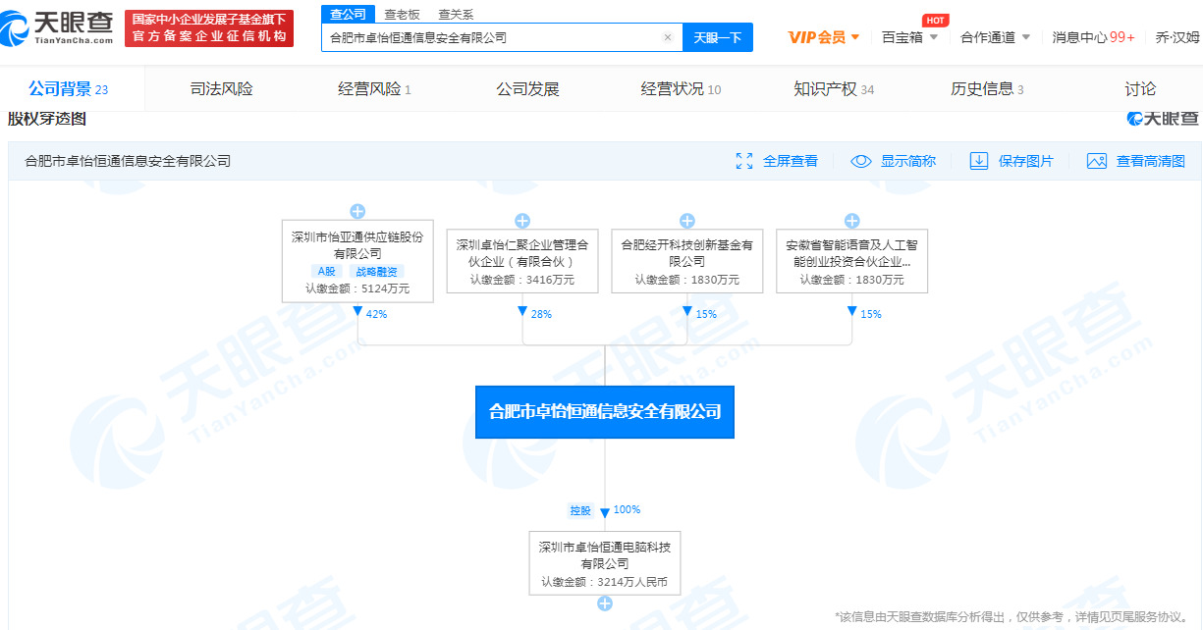Click the disclaimer text about 天眼查数据库
This screenshot has height=630, width=1203.
(1012, 616)
